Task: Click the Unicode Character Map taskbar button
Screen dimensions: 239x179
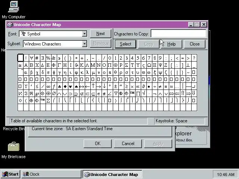Action: point(112,174)
